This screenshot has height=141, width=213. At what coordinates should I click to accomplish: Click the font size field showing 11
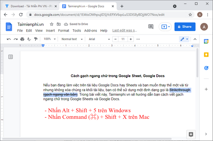pyautogui.click(x=123, y=39)
